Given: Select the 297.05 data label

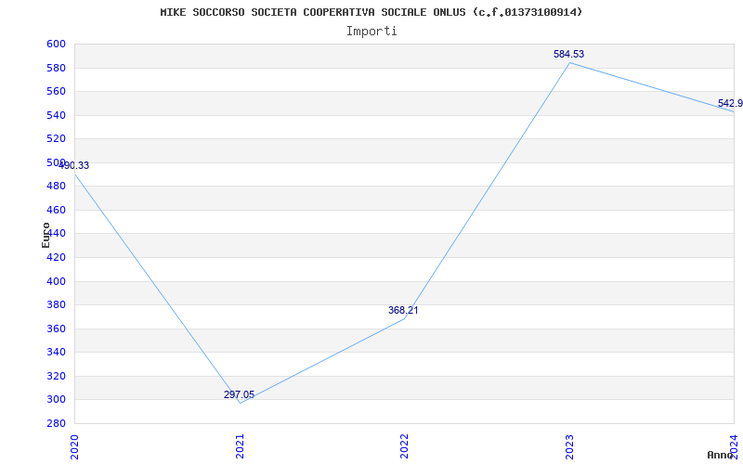Looking at the screenshot, I should (x=239, y=394).
